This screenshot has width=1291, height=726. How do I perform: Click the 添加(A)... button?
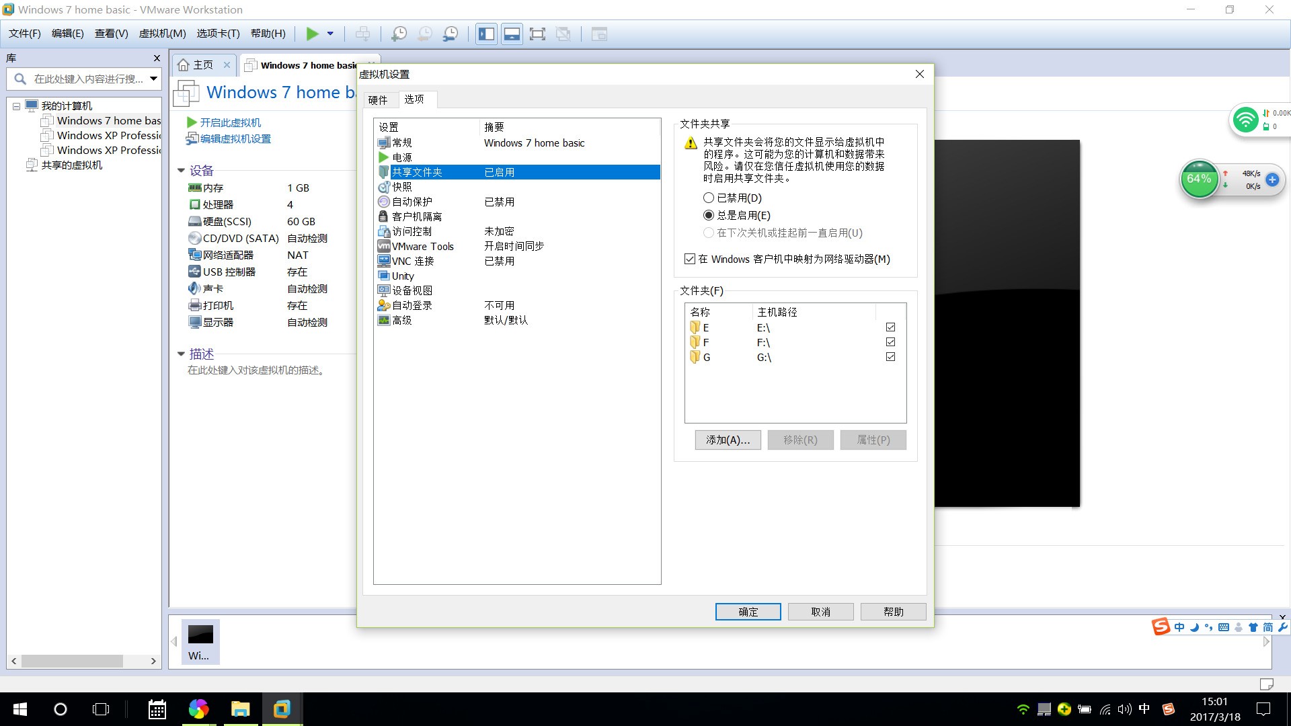[728, 440]
